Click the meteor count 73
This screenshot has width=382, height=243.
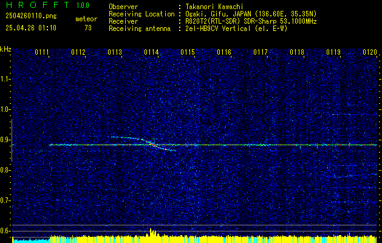coord(88,28)
